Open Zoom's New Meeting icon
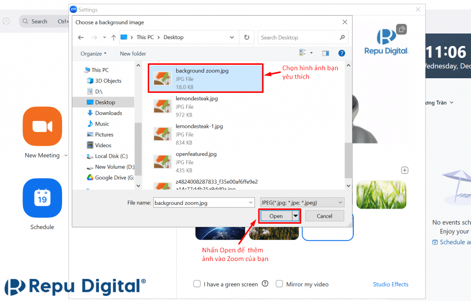 [42, 126]
